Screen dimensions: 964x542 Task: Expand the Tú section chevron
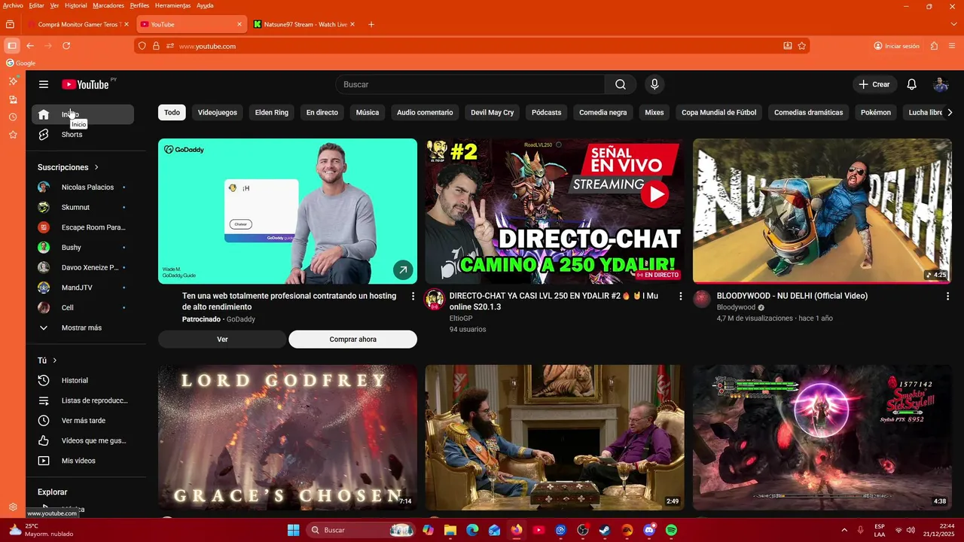[54, 361]
